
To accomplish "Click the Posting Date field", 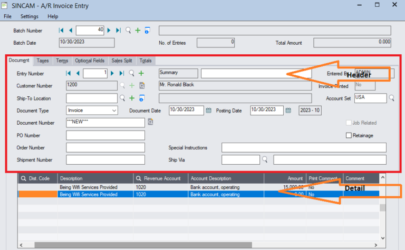I will [x=266, y=111].
